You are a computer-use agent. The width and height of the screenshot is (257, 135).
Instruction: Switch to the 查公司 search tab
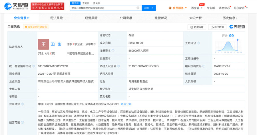click(75, 3)
